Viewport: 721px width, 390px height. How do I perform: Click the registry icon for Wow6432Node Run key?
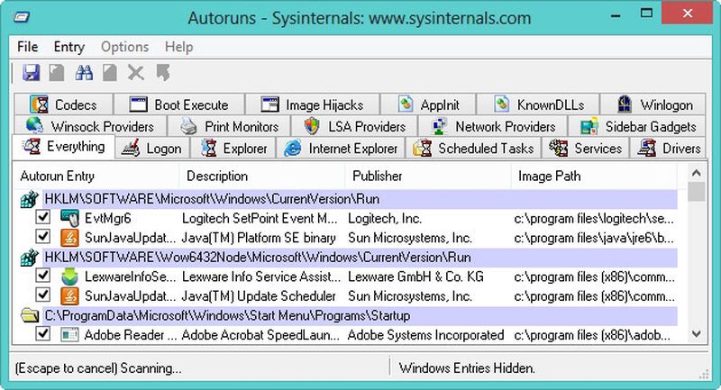coord(30,258)
